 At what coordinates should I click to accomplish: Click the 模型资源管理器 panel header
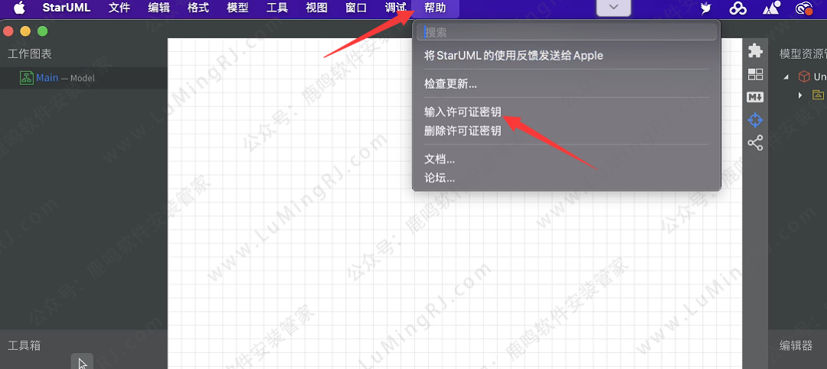[x=803, y=53]
